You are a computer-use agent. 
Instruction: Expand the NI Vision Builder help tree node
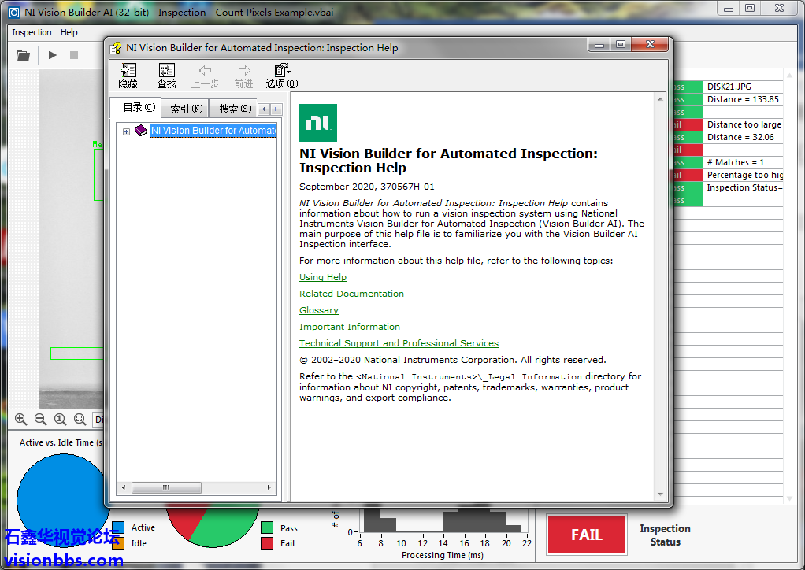126,131
